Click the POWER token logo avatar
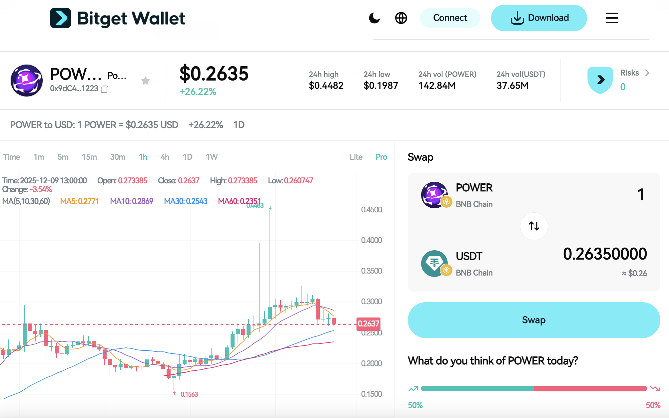The height and width of the screenshot is (418, 669). (26, 80)
